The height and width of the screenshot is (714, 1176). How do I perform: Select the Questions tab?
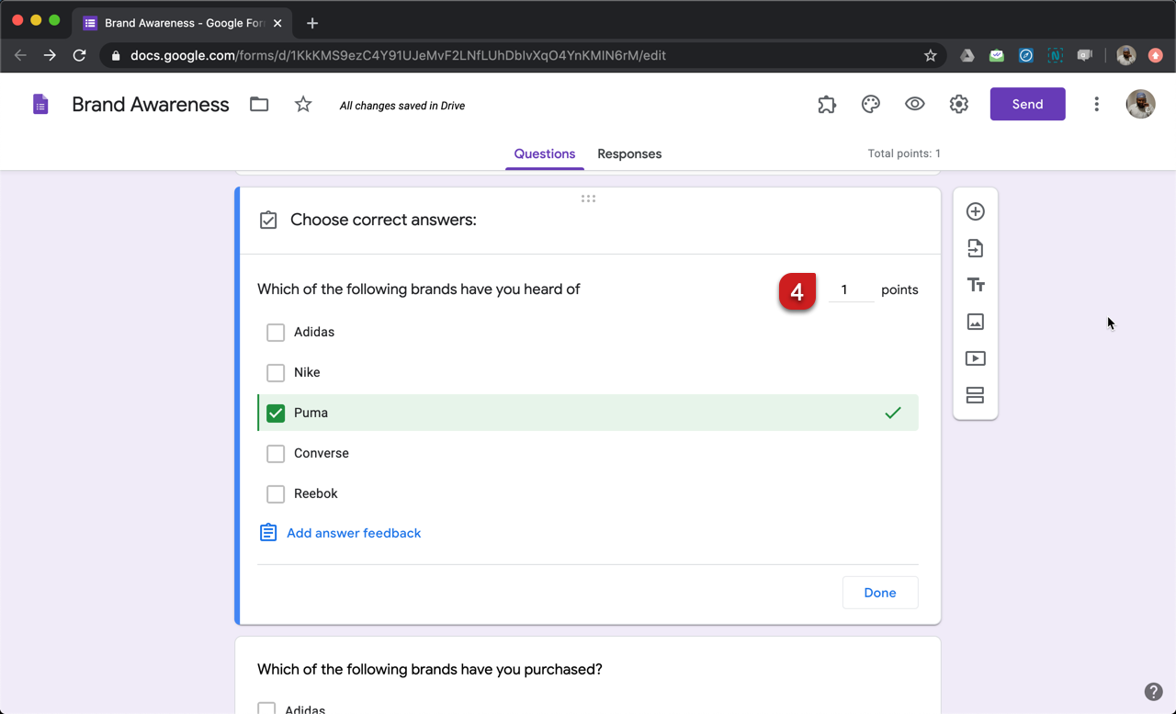tap(545, 153)
